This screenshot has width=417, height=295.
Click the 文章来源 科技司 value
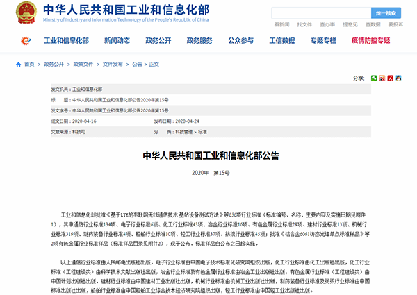(79, 132)
